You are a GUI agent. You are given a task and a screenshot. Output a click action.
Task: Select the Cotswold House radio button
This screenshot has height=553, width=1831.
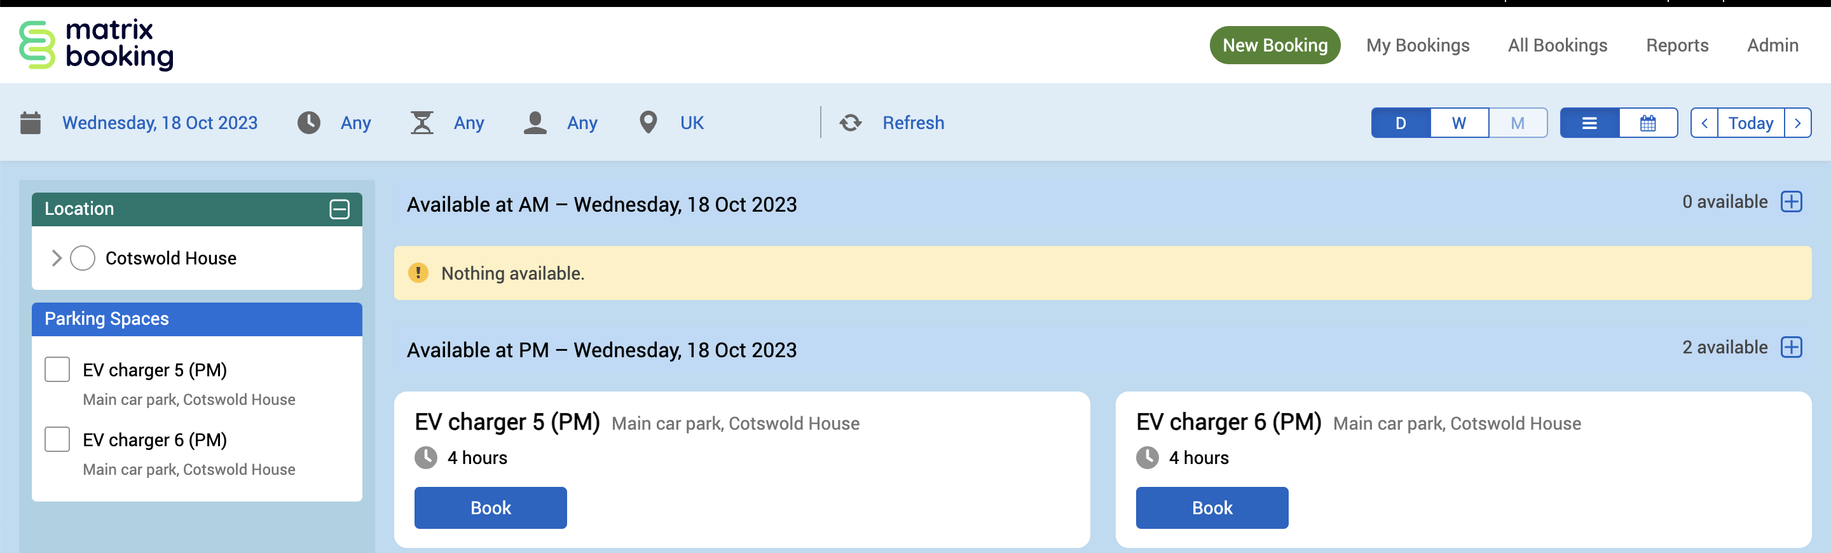pyautogui.click(x=83, y=258)
